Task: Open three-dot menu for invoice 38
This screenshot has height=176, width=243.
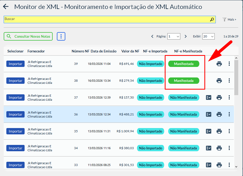Action: click(229, 81)
